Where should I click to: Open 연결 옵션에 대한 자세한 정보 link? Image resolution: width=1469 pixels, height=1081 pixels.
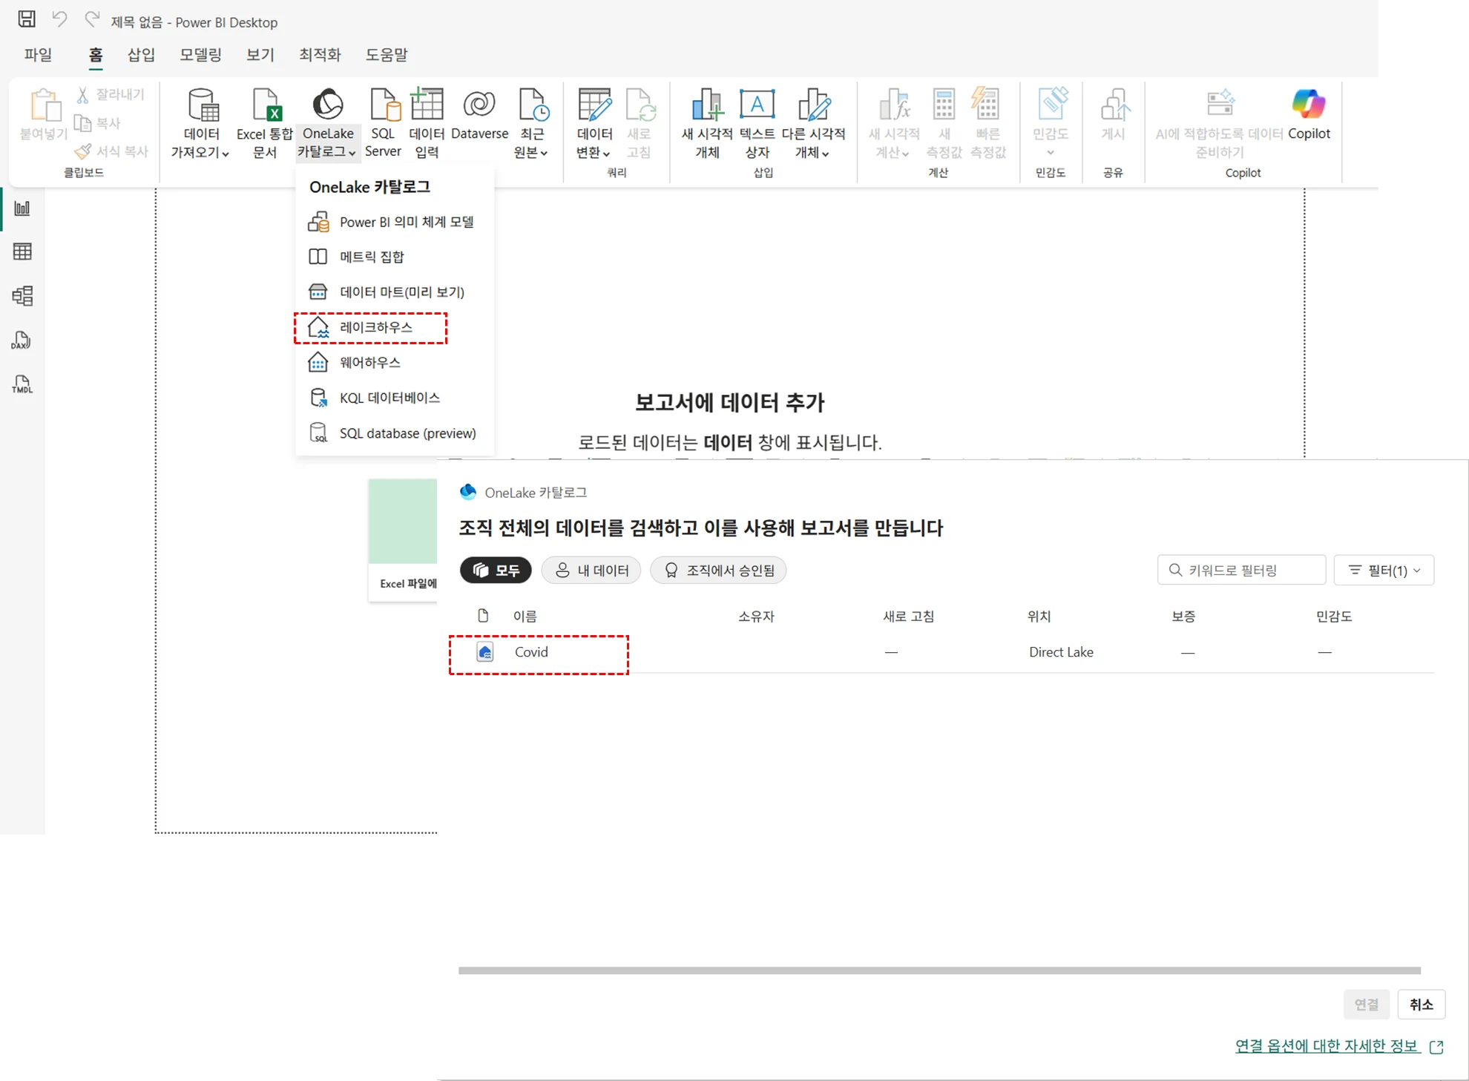click(1327, 1045)
